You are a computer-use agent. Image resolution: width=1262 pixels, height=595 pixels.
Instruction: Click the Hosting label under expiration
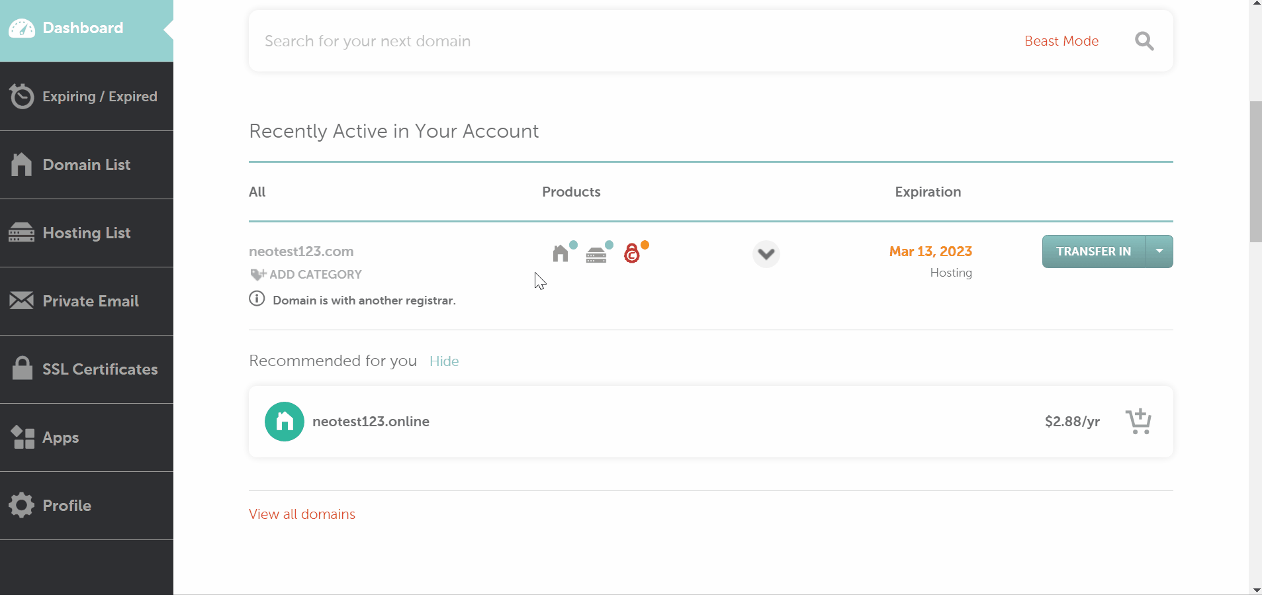[x=951, y=273]
